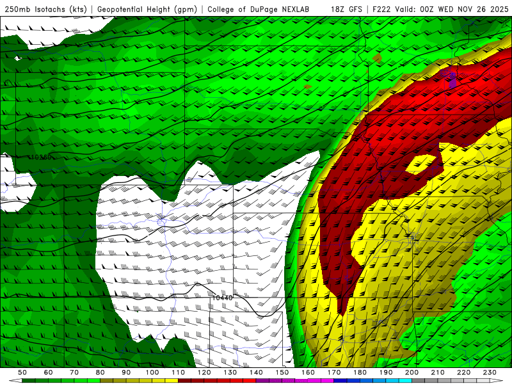
Task: Click the 100 value on the color scale
Action: click(152, 372)
